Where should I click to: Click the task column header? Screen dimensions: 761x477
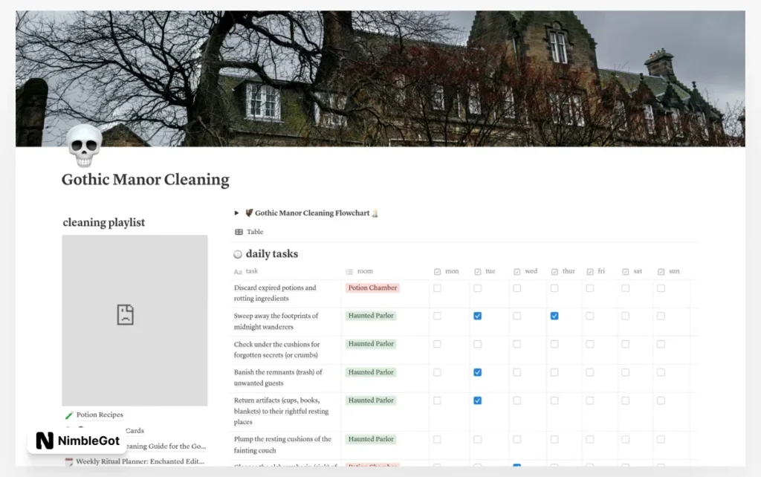[286, 271]
